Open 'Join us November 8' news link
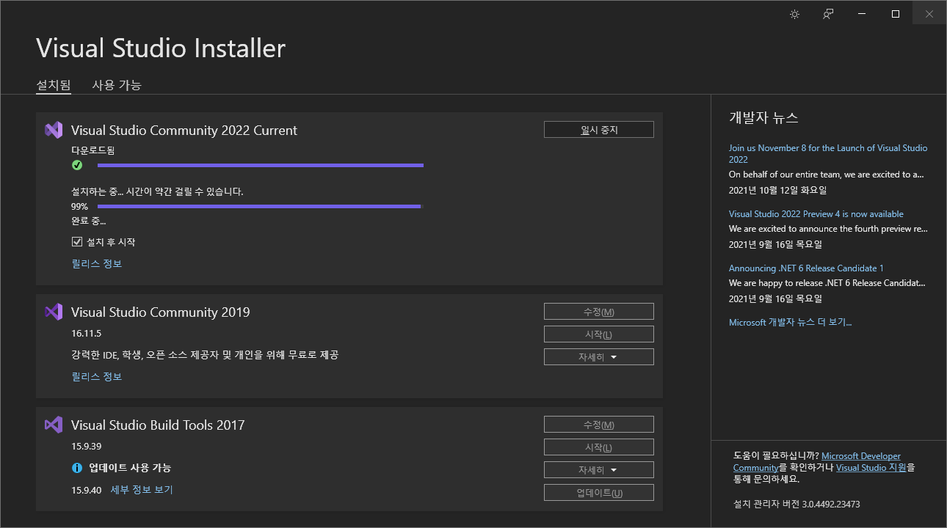This screenshot has width=947, height=528. 828,153
